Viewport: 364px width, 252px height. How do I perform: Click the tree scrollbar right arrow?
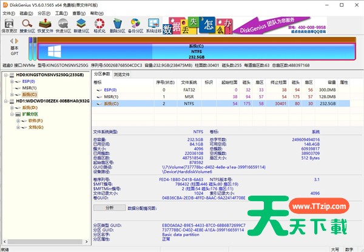tap(87, 242)
